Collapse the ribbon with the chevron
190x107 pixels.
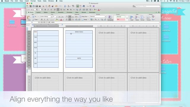(156, 12)
